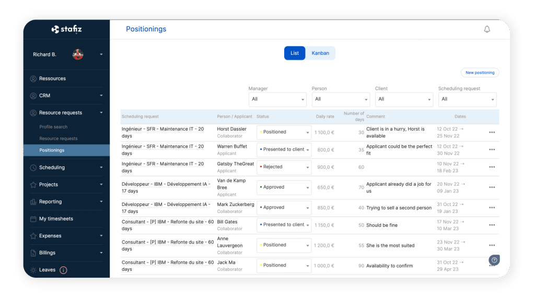Viewport: 535px width, 297px height.
Task: Click the Ressources sidebar icon
Action: tap(33, 78)
